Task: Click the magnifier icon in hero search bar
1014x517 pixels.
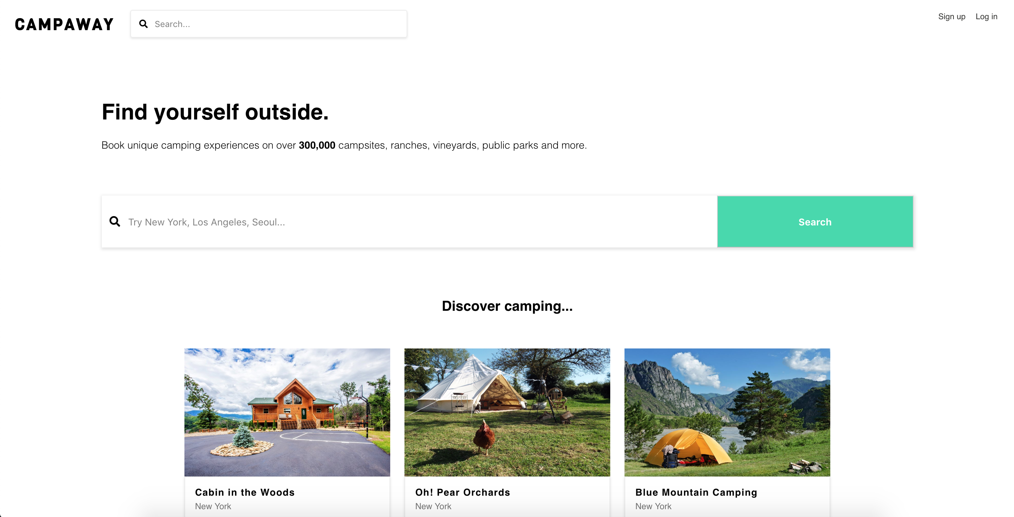Action: tap(115, 222)
